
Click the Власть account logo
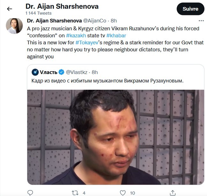(x=35, y=72)
